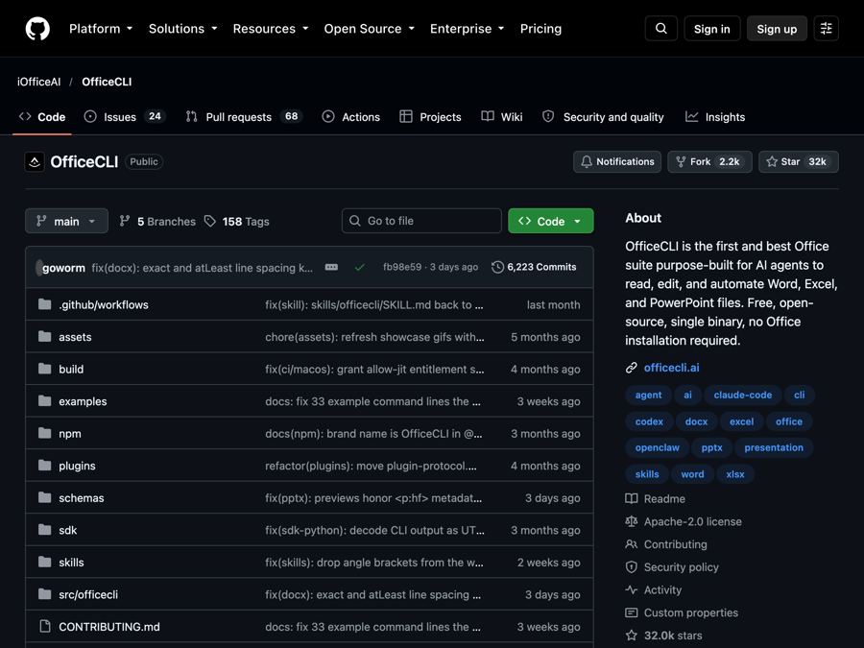Click the plugins folder icon
Image resolution: width=864 pixels, height=648 pixels.
point(44,466)
